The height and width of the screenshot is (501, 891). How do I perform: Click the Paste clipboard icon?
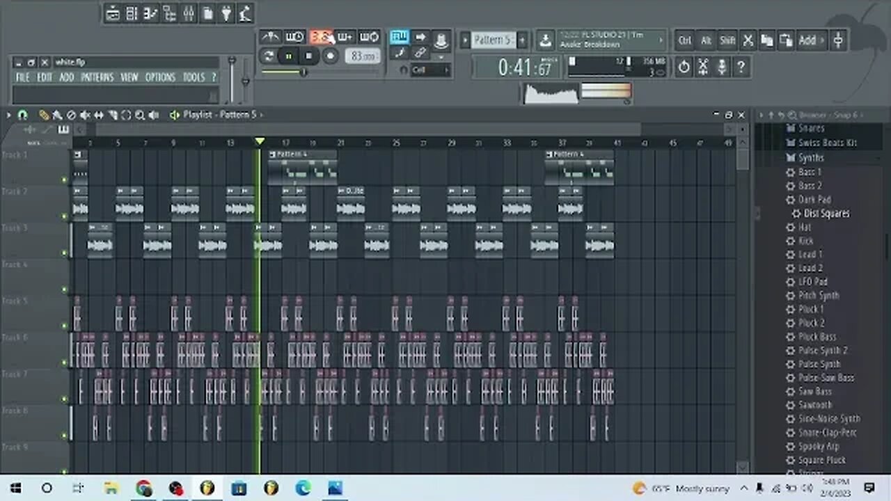tap(787, 40)
